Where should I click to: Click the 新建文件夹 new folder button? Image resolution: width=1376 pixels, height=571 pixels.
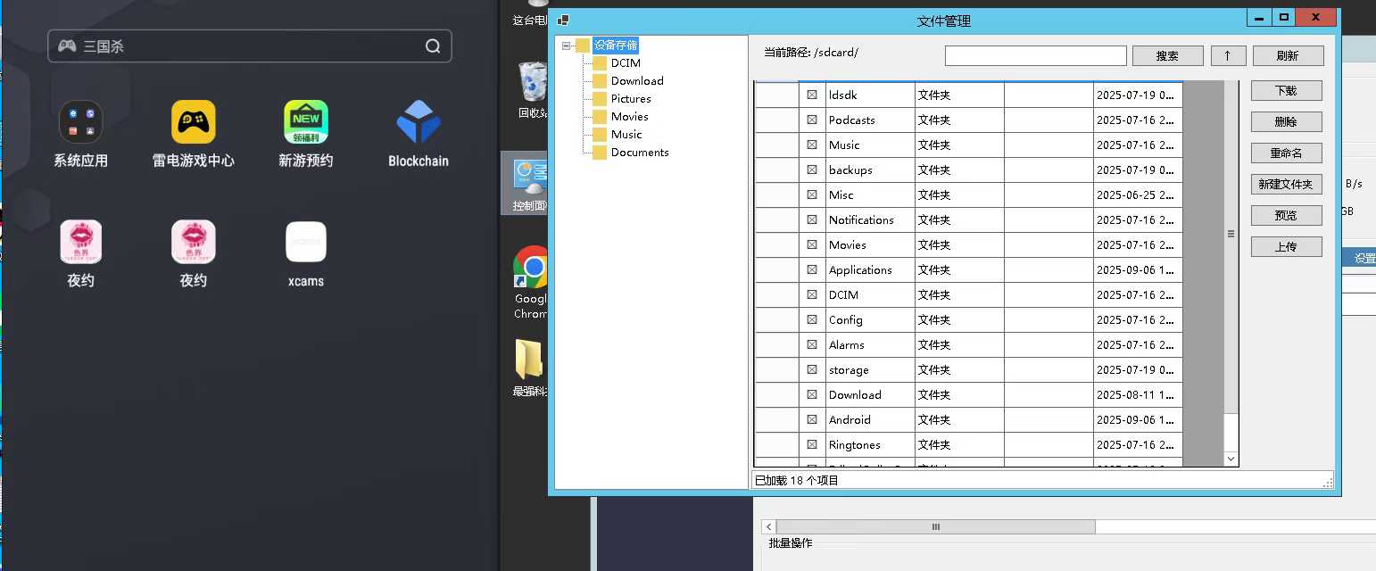tap(1286, 184)
